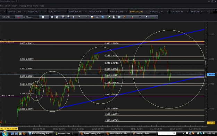Click the Fibonacci label 1.500 1.43669
The width and height of the screenshot is (217, 136).
point(111,120)
